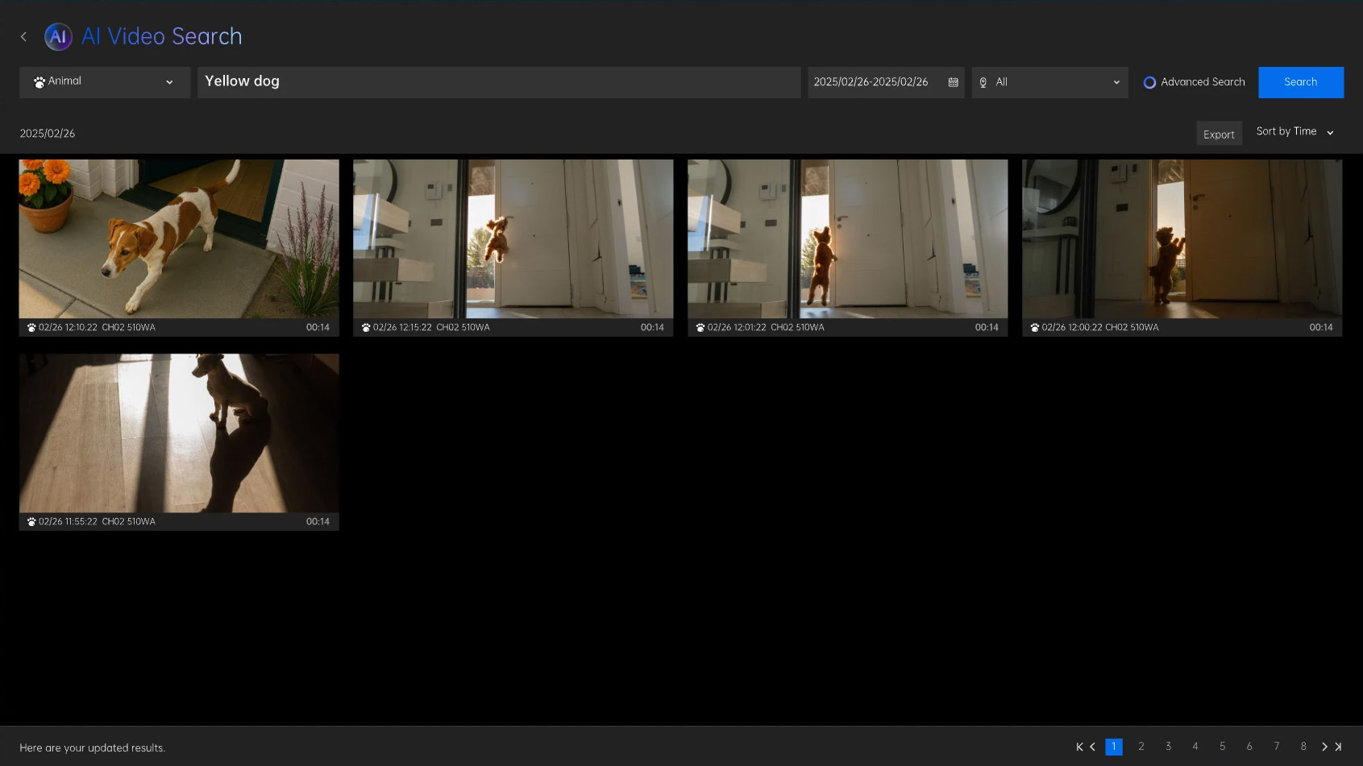The width and height of the screenshot is (1363, 766).
Task: Click the back arrow beside AI Video Search
Action: click(23, 36)
